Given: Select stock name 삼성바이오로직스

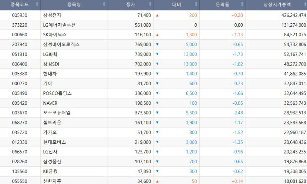Looking at the screenshot, I should point(61,44).
